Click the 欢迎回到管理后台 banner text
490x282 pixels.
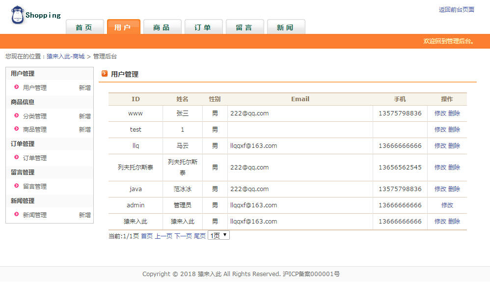(x=448, y=41)
